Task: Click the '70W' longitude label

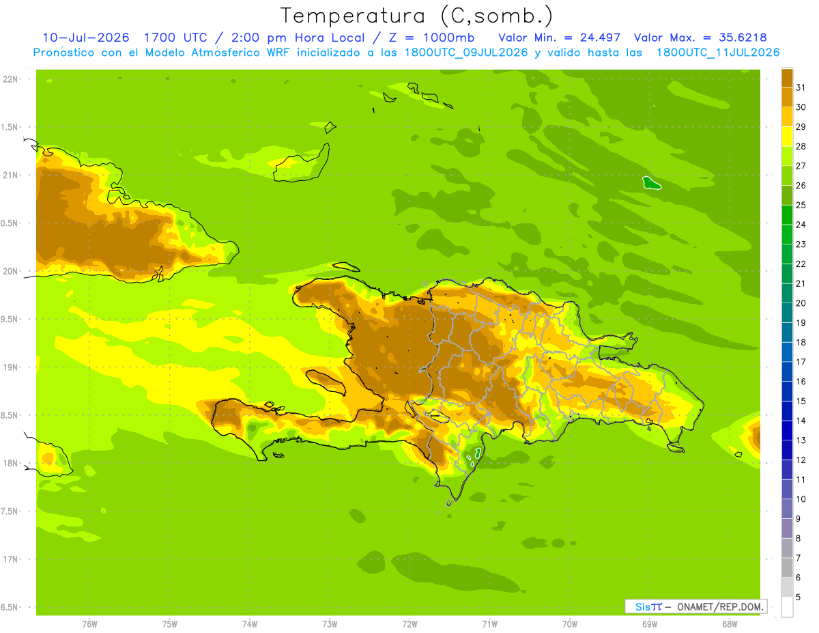Action: pyautogui.click(x=569, y=624)
